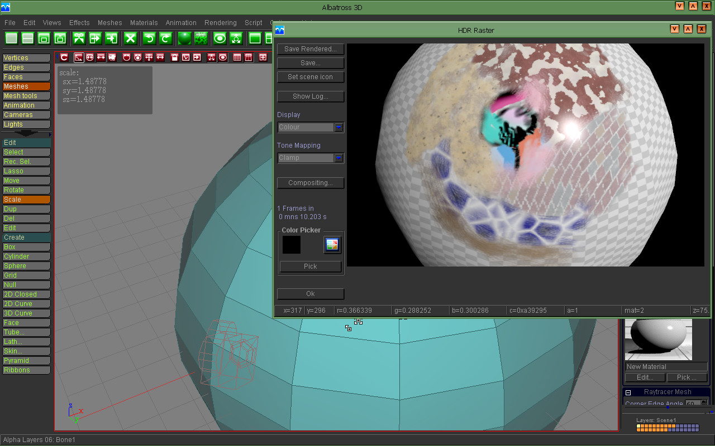Select the horizontally split viewport layout icon
The height and width of the screenshot is (446, 715).
pos(27,38)
